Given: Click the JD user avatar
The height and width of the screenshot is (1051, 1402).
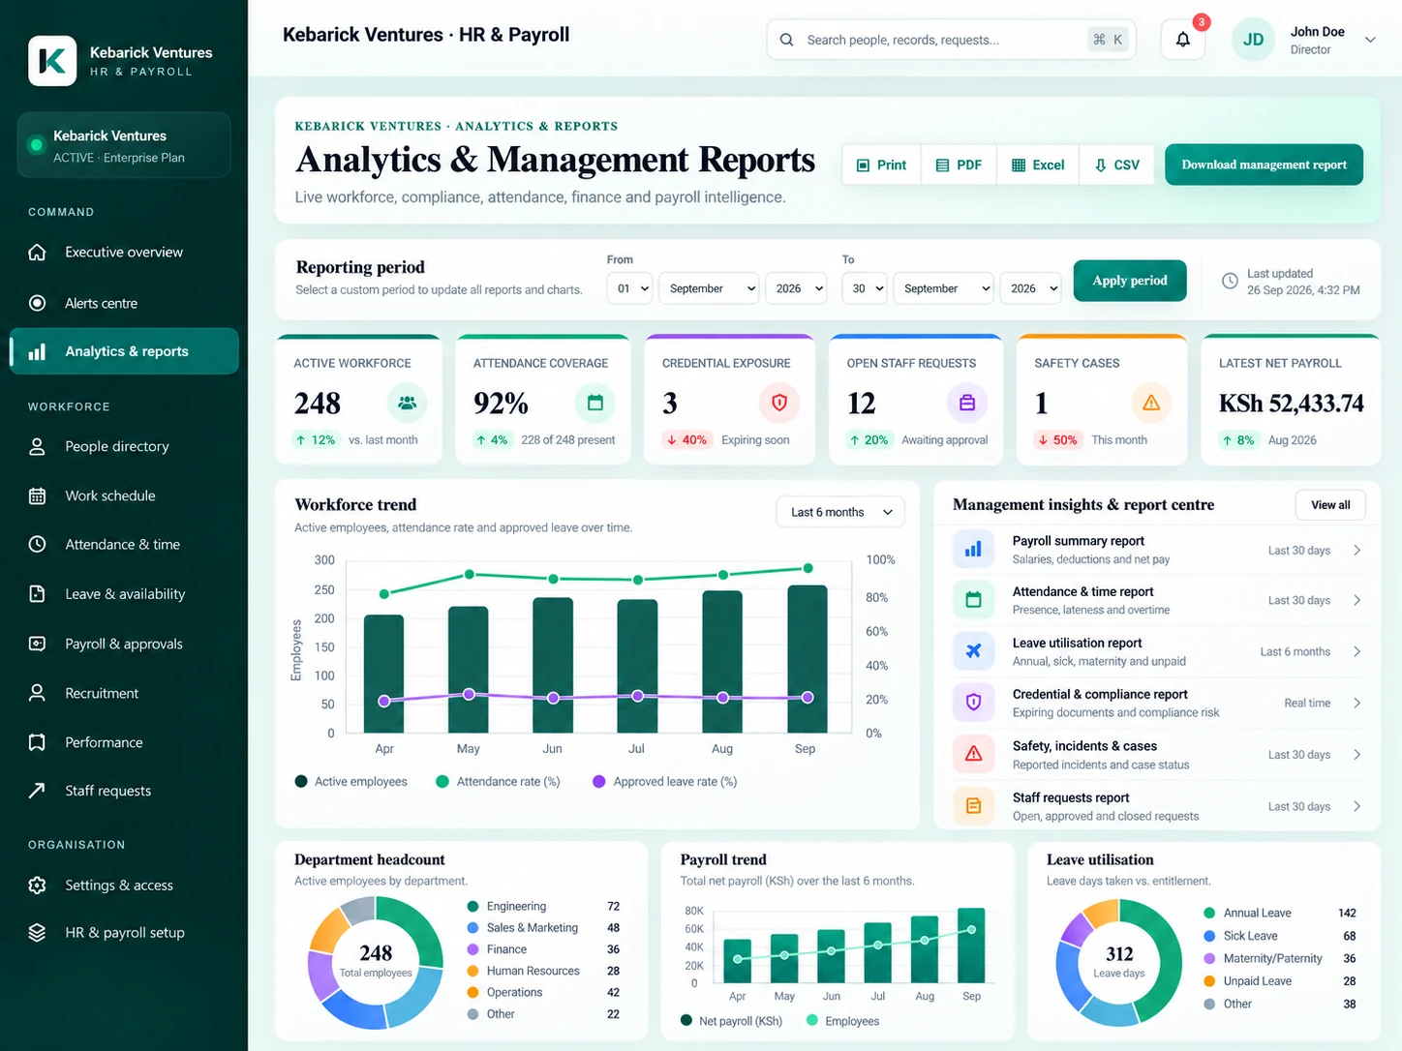Looking at the screenshot, I should (1253, 40).
